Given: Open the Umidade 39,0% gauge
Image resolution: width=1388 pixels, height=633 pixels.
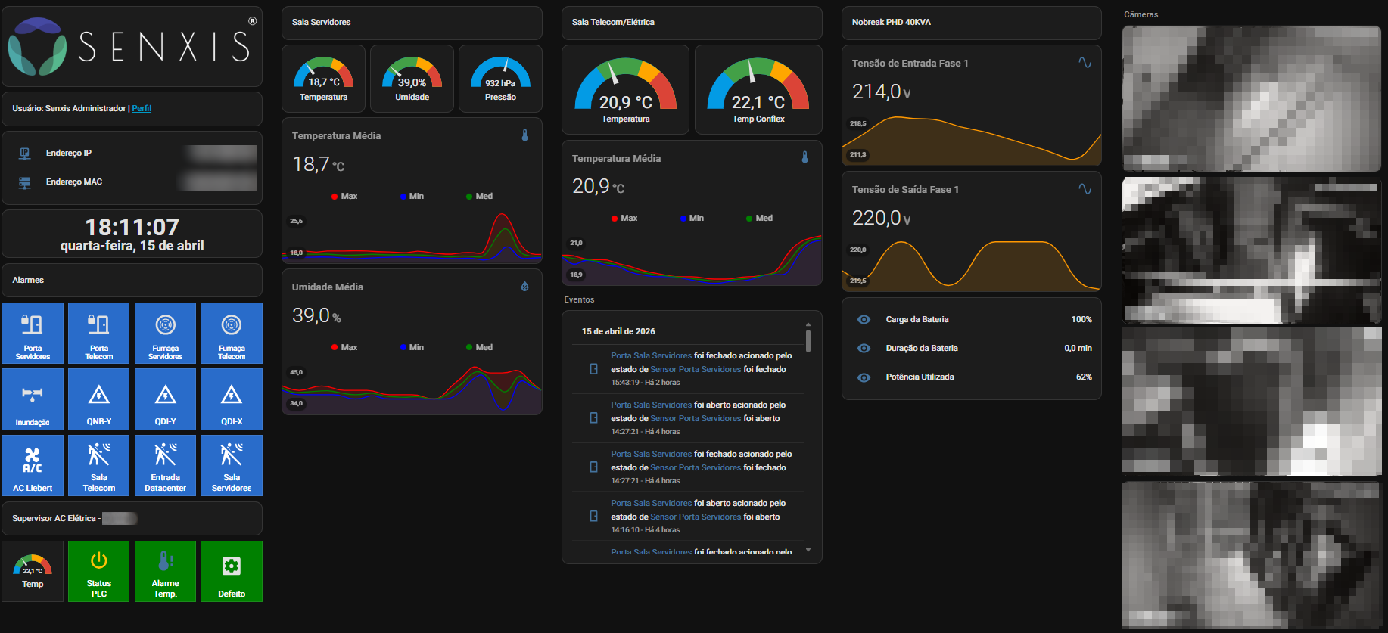Looking at the screenshot, I should 412,79.
